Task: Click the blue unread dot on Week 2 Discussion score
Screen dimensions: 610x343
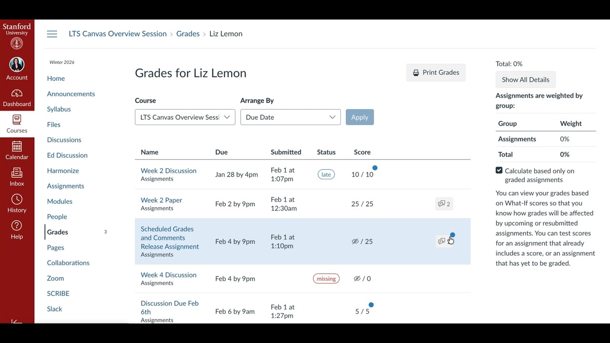Action: click(x=375, y=168)
